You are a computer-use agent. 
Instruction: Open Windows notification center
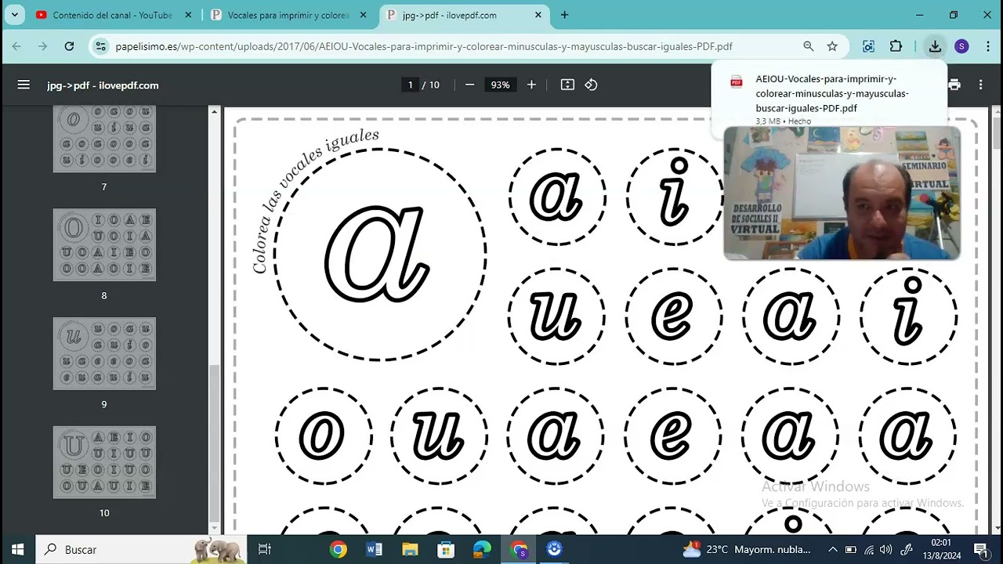(x=980, y=549)
